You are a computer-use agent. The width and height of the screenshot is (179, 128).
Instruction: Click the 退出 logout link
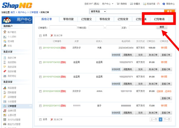click(x=96, y=4)
